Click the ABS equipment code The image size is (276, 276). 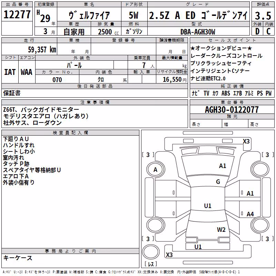pos(226,93)
